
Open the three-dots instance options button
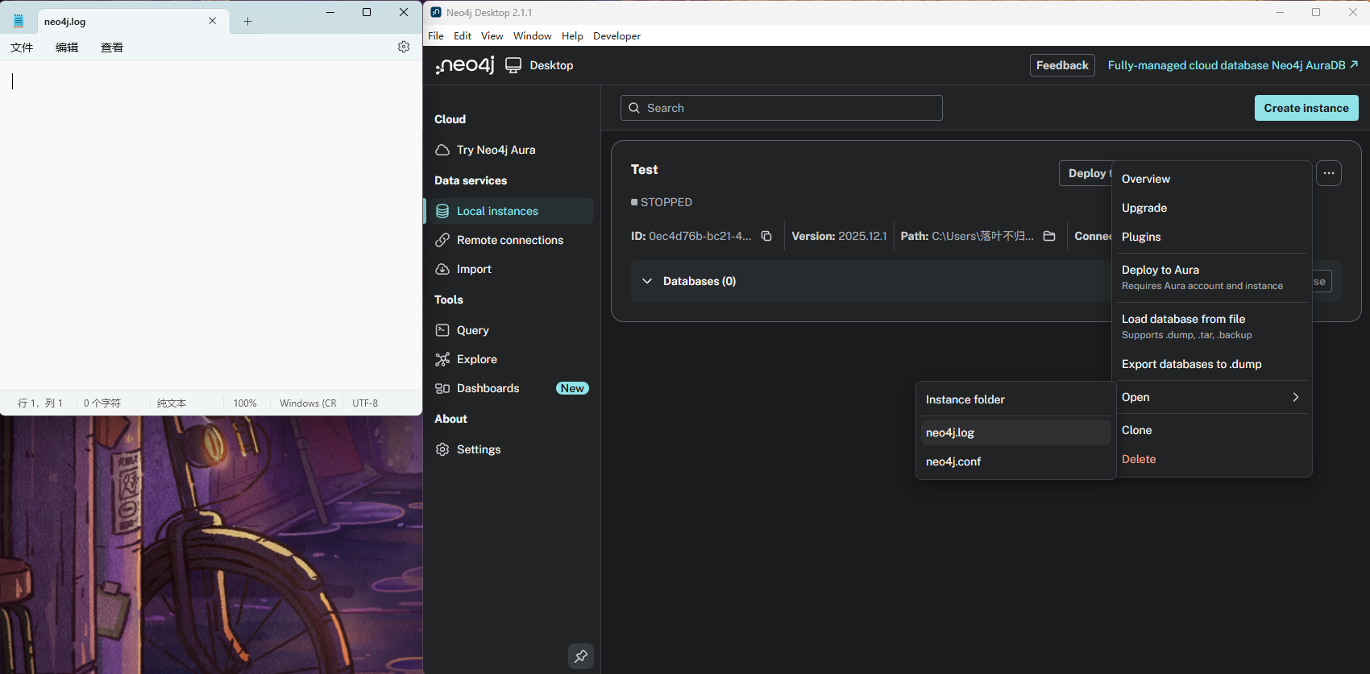(x=1329, y=173)
